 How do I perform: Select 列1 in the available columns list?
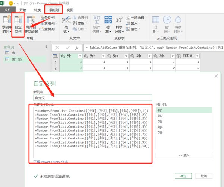click(184, 110)
